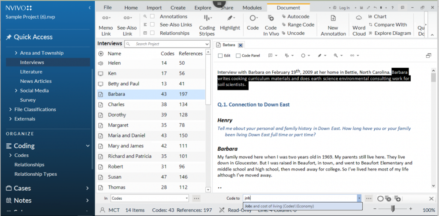Click the undock panel icon in document view
Viewport: 439px width, 216px height.
tap(428, 56)
